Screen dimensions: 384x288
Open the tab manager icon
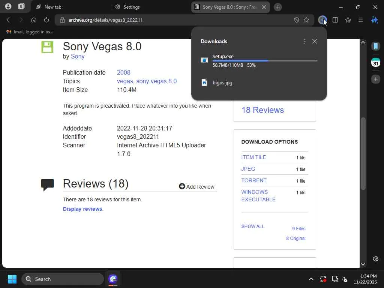pyautogui.click(x=21, y=7)
